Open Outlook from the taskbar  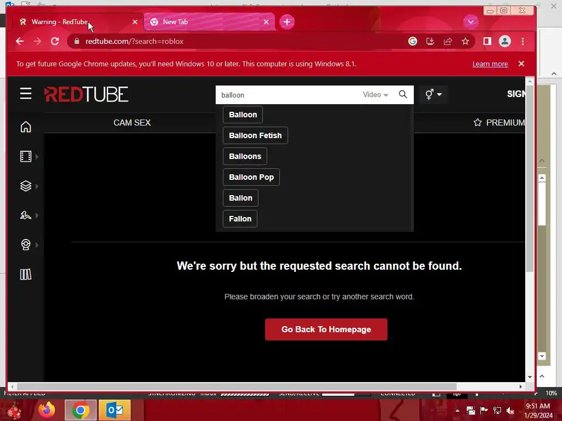pyautogui.click(x=115, y=410)
